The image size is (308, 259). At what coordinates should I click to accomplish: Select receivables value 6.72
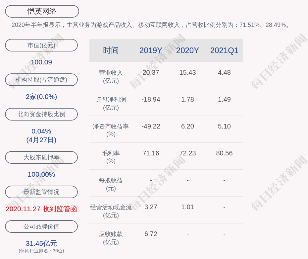pos(151,234)
